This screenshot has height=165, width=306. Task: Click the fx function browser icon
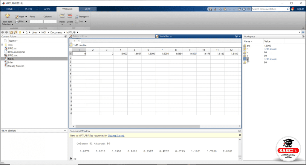71,159
